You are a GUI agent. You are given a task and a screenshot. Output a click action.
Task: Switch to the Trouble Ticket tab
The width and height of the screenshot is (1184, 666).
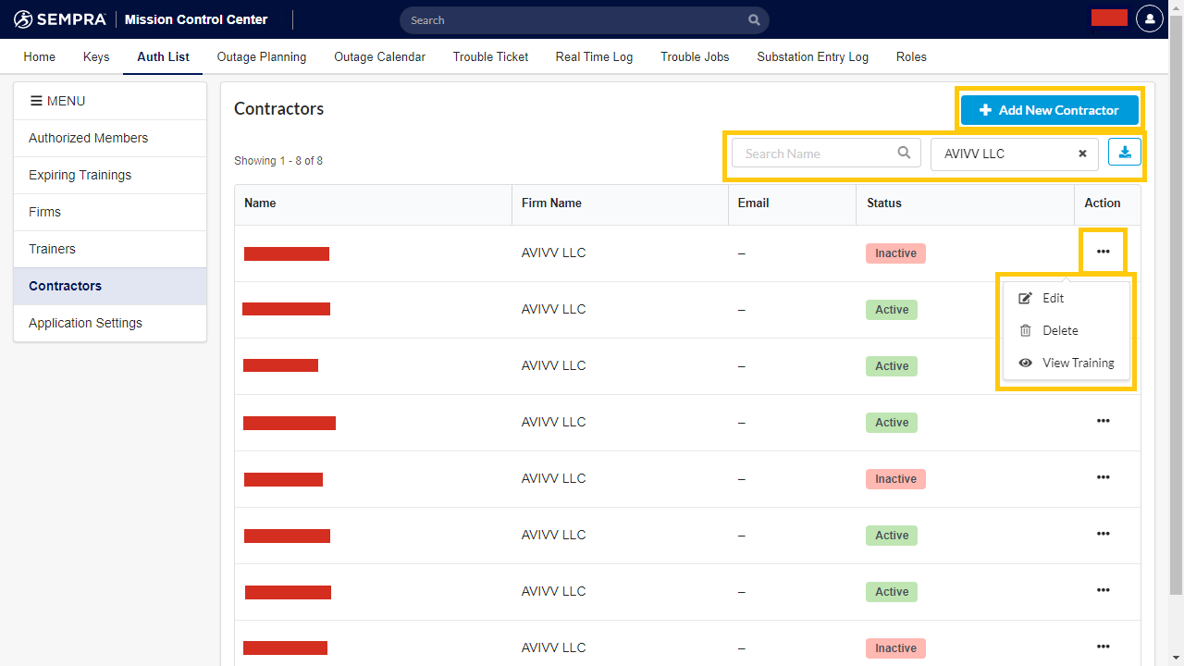(x=490, y=56)
